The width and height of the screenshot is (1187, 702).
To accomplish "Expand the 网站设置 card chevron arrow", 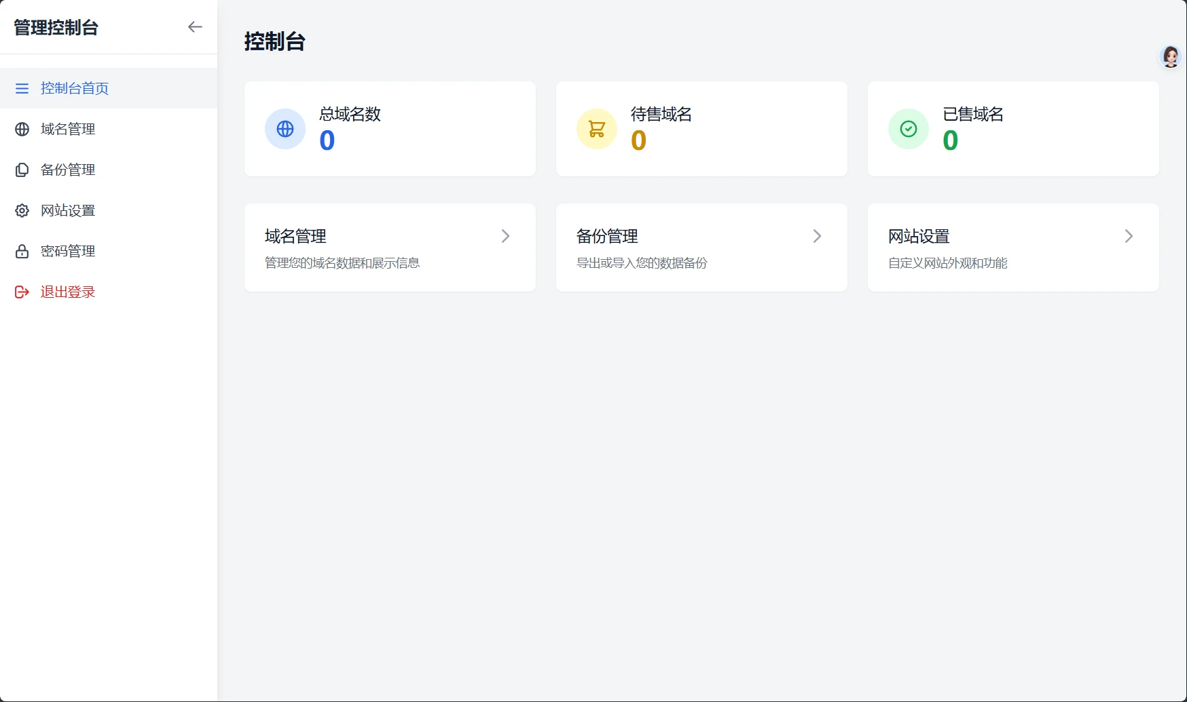I will pyautogui.click(x=1129, y=236).
